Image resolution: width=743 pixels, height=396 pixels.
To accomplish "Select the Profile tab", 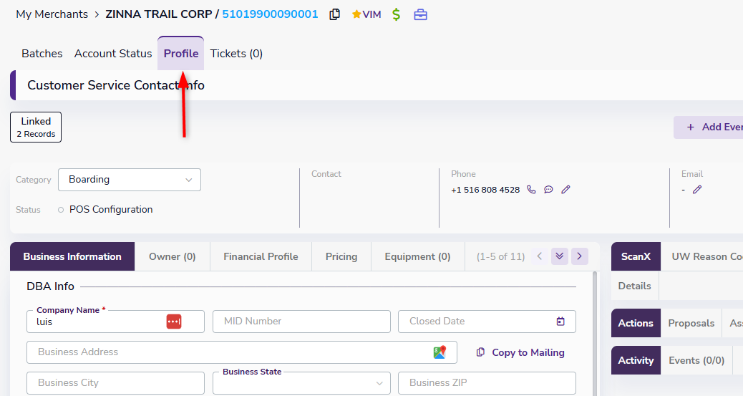I will pyautogui.click(x=180, y=54).
